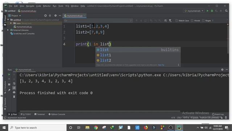
Task: Click the Next Tip link in completion popup
Action: 161,65
